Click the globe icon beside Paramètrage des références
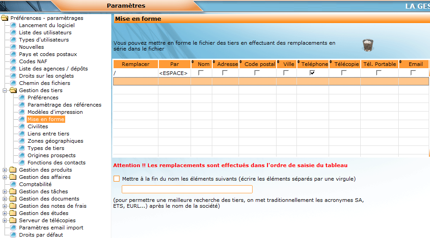Viewport: 430px width, 238px height. pos(22,105)
